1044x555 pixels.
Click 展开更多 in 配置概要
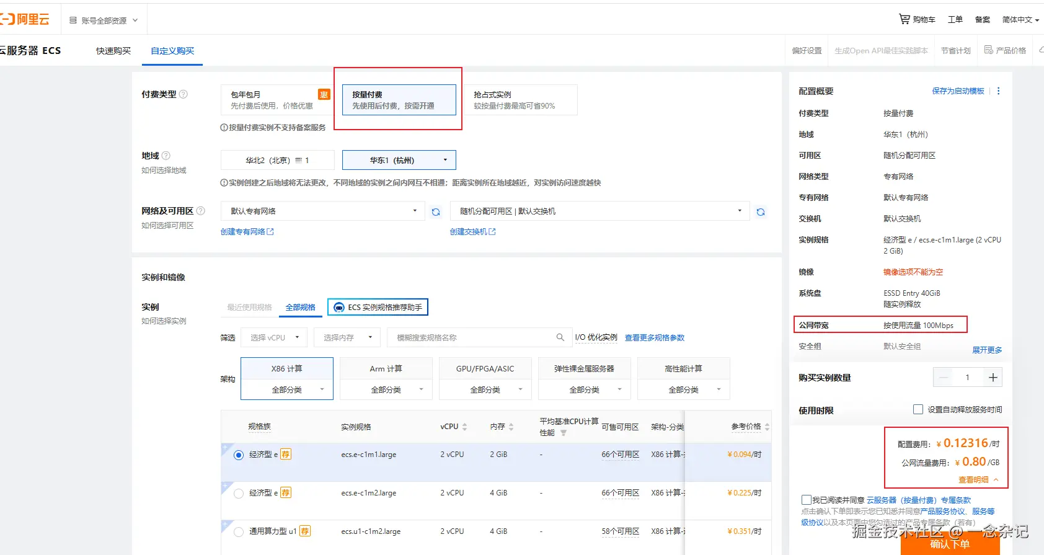[987, 350]
